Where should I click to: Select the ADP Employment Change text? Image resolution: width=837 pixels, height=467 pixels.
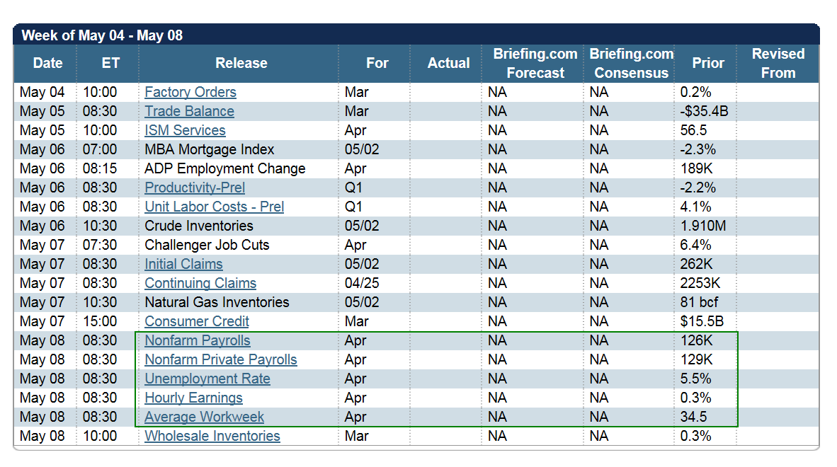[225, 169]
